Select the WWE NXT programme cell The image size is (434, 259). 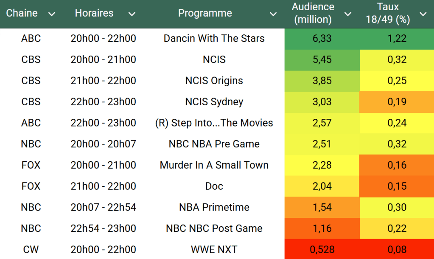(214, 250)
